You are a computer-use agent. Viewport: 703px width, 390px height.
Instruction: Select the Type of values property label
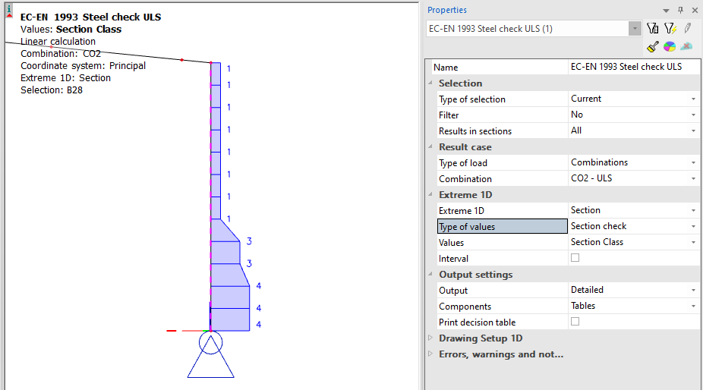(502, 226)
